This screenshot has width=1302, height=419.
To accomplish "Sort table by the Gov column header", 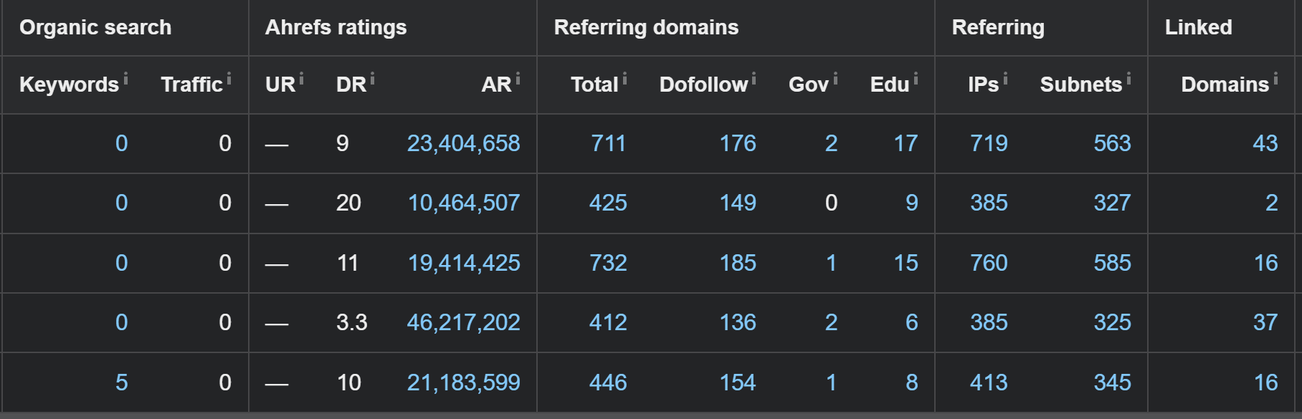I will (808, 85).
